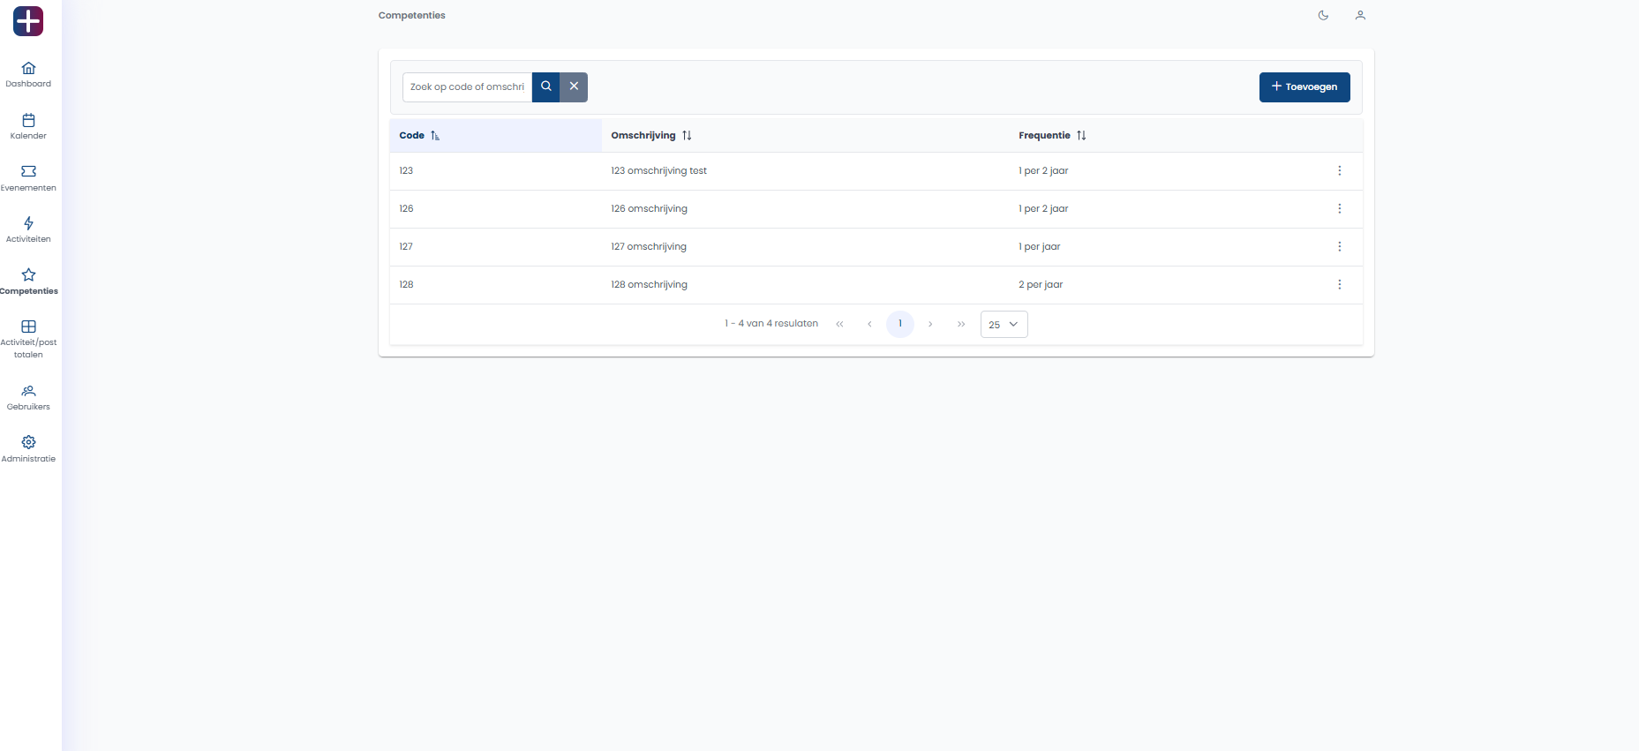Open the Kalender calendar icon
This screenshot has width=1639, height=751.
[x=28, y=121]
